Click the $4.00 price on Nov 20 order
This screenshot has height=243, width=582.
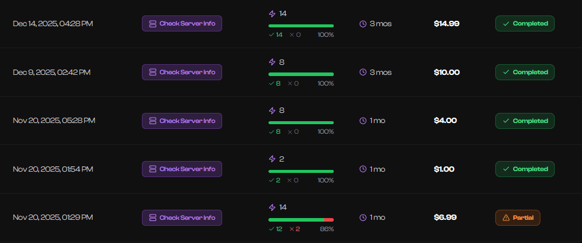(x=445, y=121)
